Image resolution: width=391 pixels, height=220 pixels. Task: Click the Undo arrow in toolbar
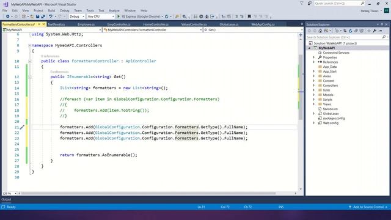click(x=51, y=16)
